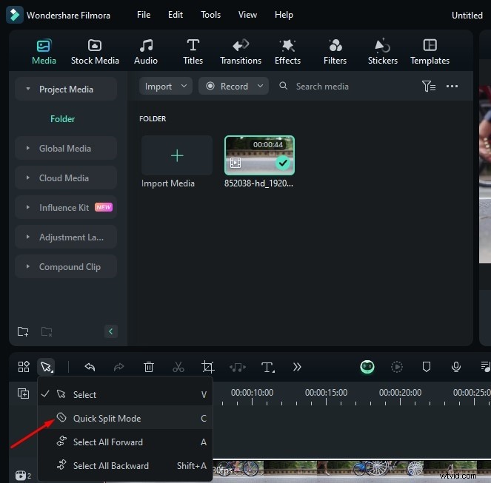Add a marker with the marker icon
Image resolution: width=491 pixels, height=483 pixels.
tap(426, 367)
